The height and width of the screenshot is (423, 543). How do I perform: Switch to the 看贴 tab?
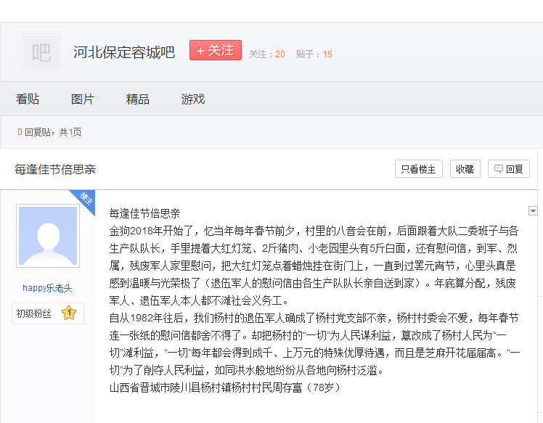(x=28, y=99)
